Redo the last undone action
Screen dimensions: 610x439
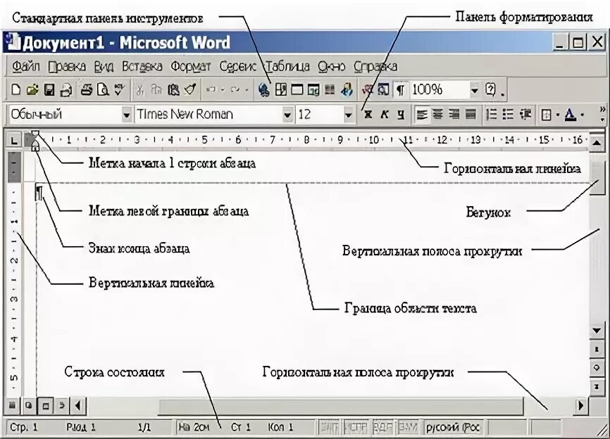[235, 90]
